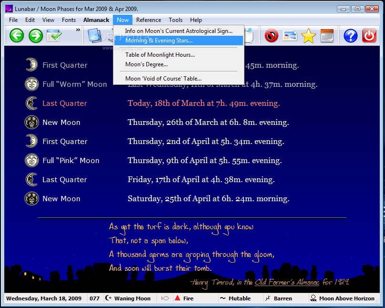Open help with the blue question mark
The width and height of the screenshot is (385, 308).
[351, 36]
